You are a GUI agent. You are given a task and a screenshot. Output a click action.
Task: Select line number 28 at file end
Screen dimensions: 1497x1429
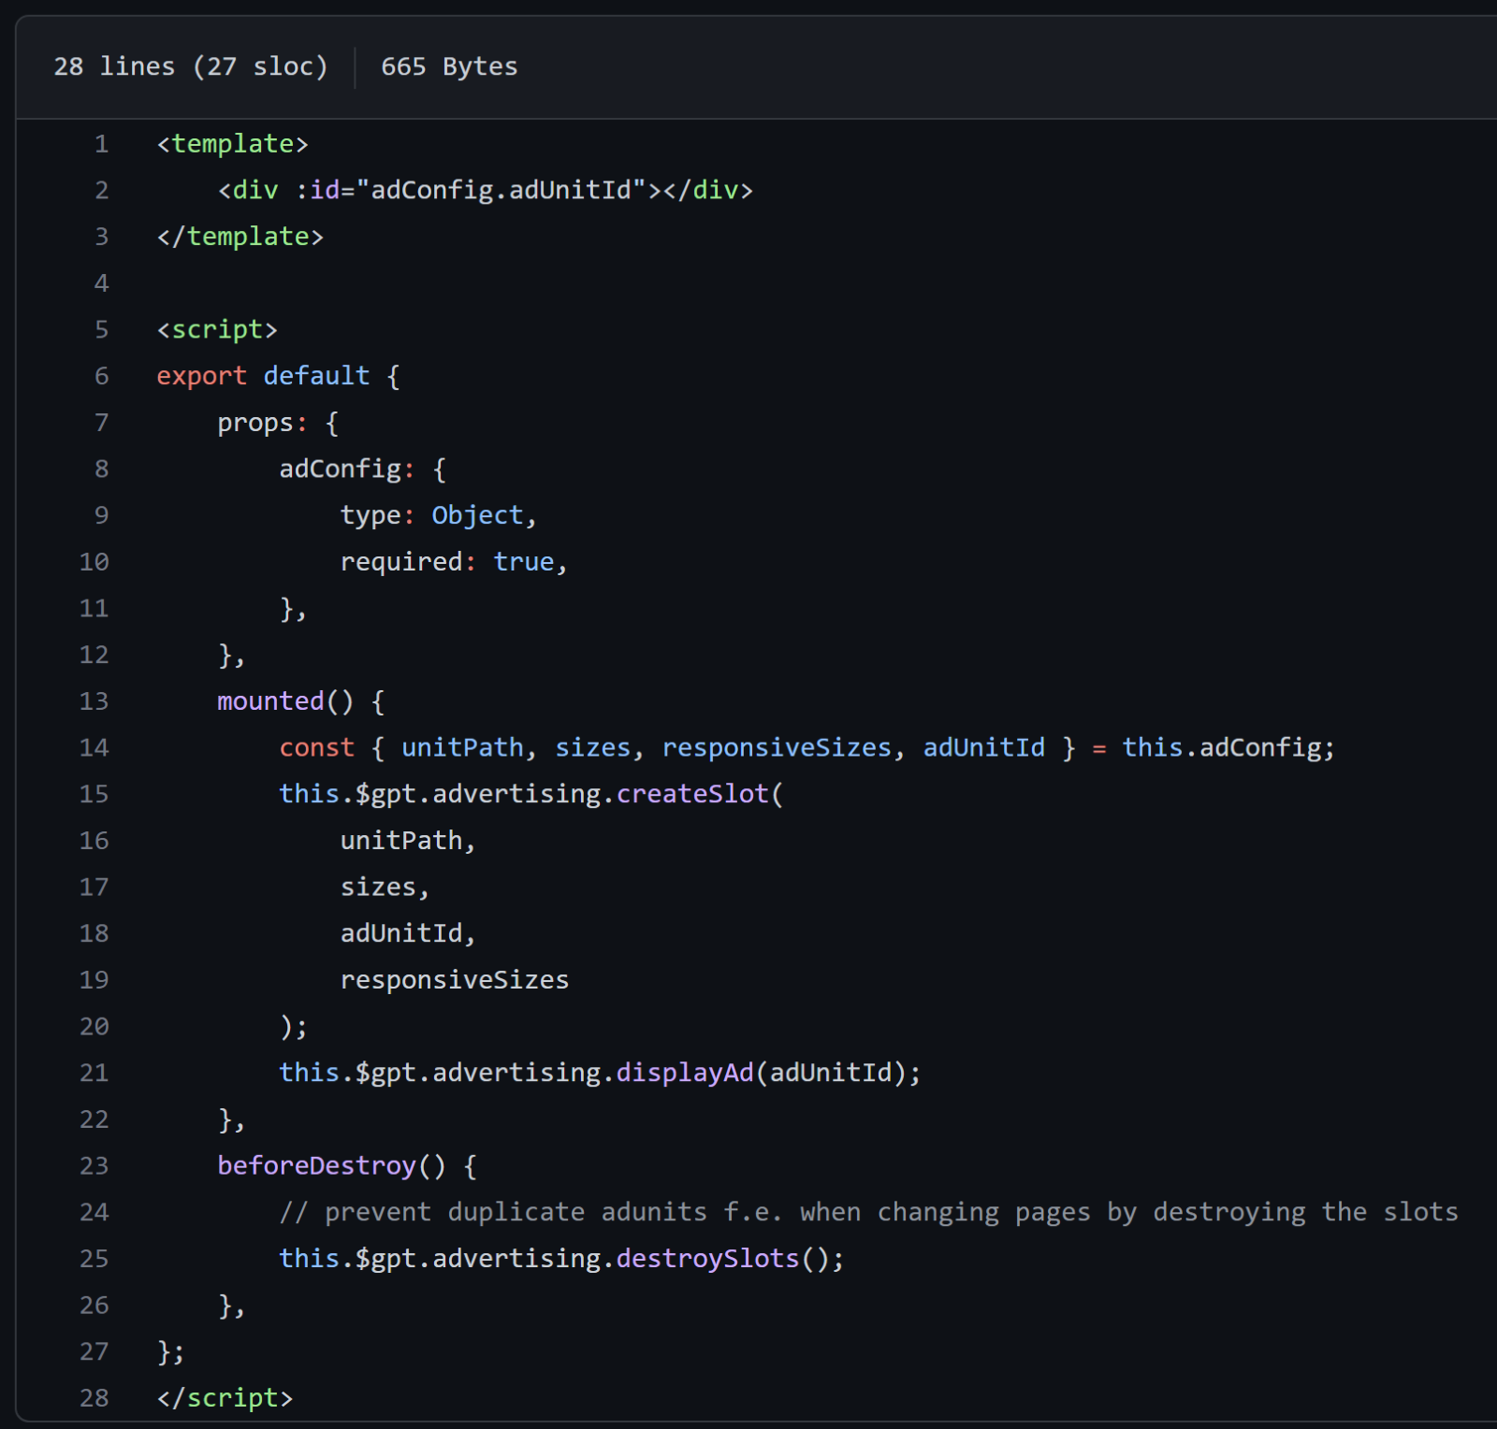(x=94, y=1398)
